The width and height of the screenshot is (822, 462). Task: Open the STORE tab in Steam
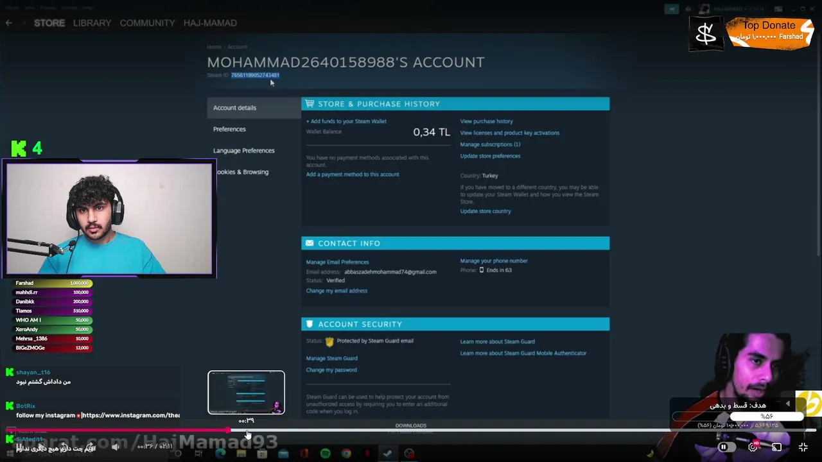(49, 23)
